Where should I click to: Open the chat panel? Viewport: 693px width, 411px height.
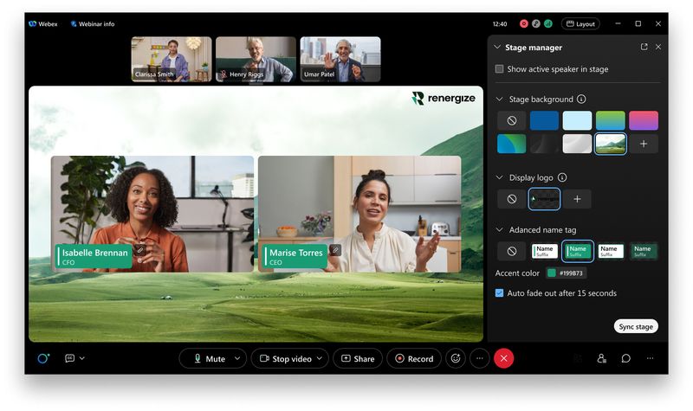[x=625, y=358]
